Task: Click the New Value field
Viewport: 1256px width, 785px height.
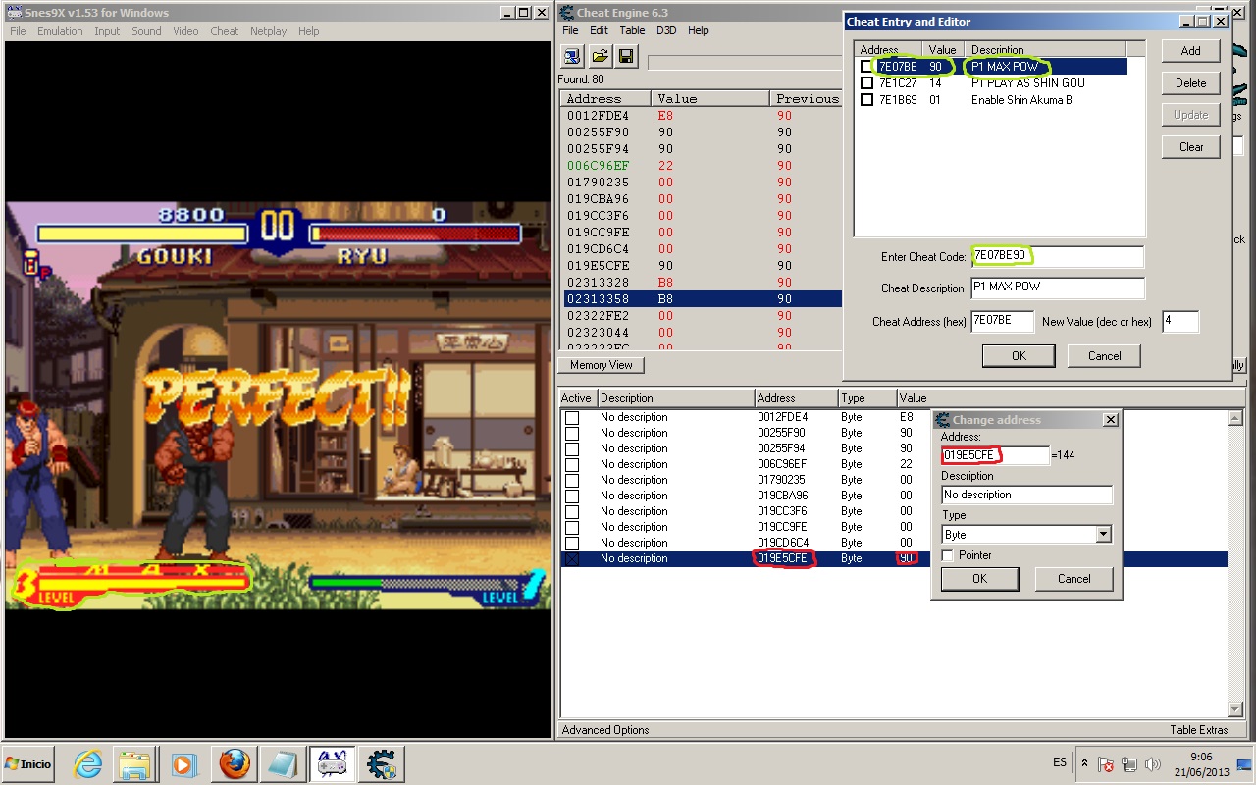Action: (x=1180, y=321)
